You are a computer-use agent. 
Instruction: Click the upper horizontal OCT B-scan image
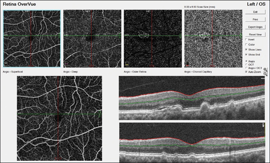pyautogui.click(x=192, y=98)
